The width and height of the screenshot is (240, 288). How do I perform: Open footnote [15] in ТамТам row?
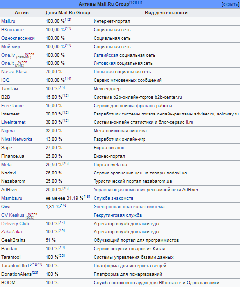pos(62,87)
